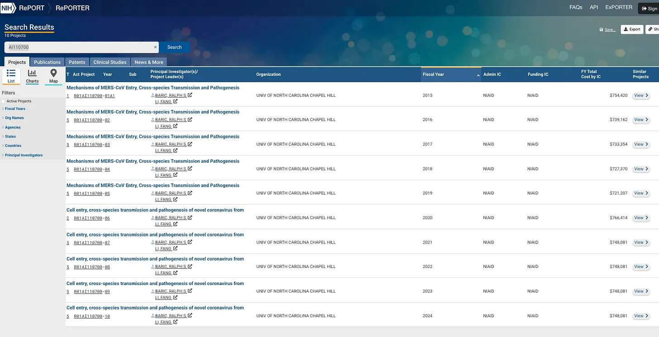Click the RePORT breadcrumb link
Viewport: 659px width, 337px height.
[32, 8]
